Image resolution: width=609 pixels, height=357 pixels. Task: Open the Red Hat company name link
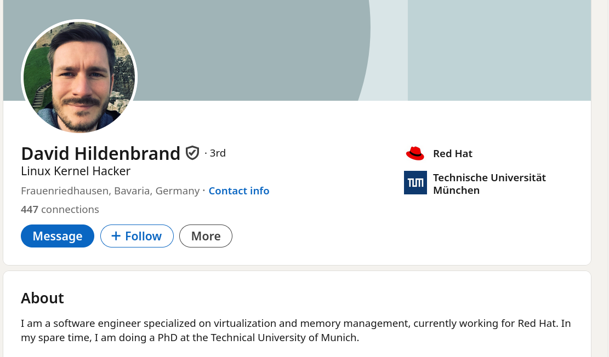[452, 154]
